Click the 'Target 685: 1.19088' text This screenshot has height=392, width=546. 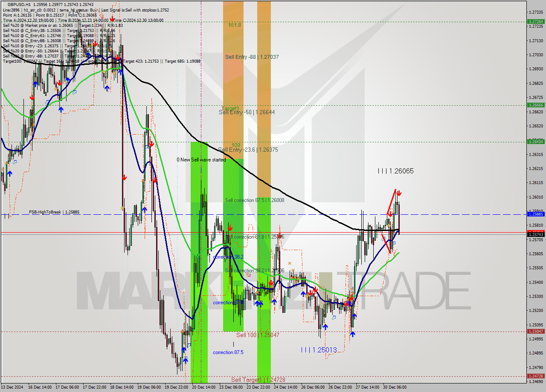pyautogui.click(x=183, y=61)
